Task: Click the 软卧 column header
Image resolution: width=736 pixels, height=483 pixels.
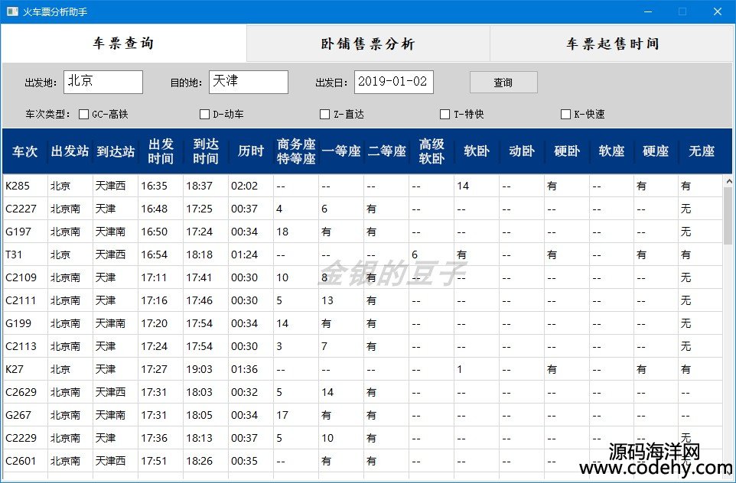Action: 477,151
